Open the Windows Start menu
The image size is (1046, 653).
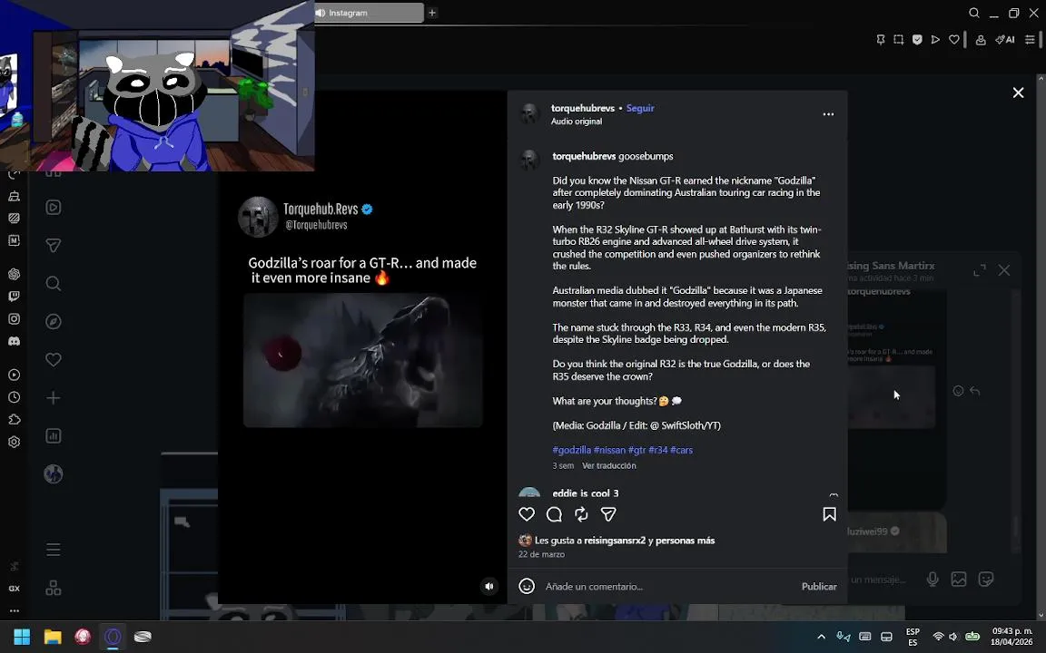click(x=22, y=637)
